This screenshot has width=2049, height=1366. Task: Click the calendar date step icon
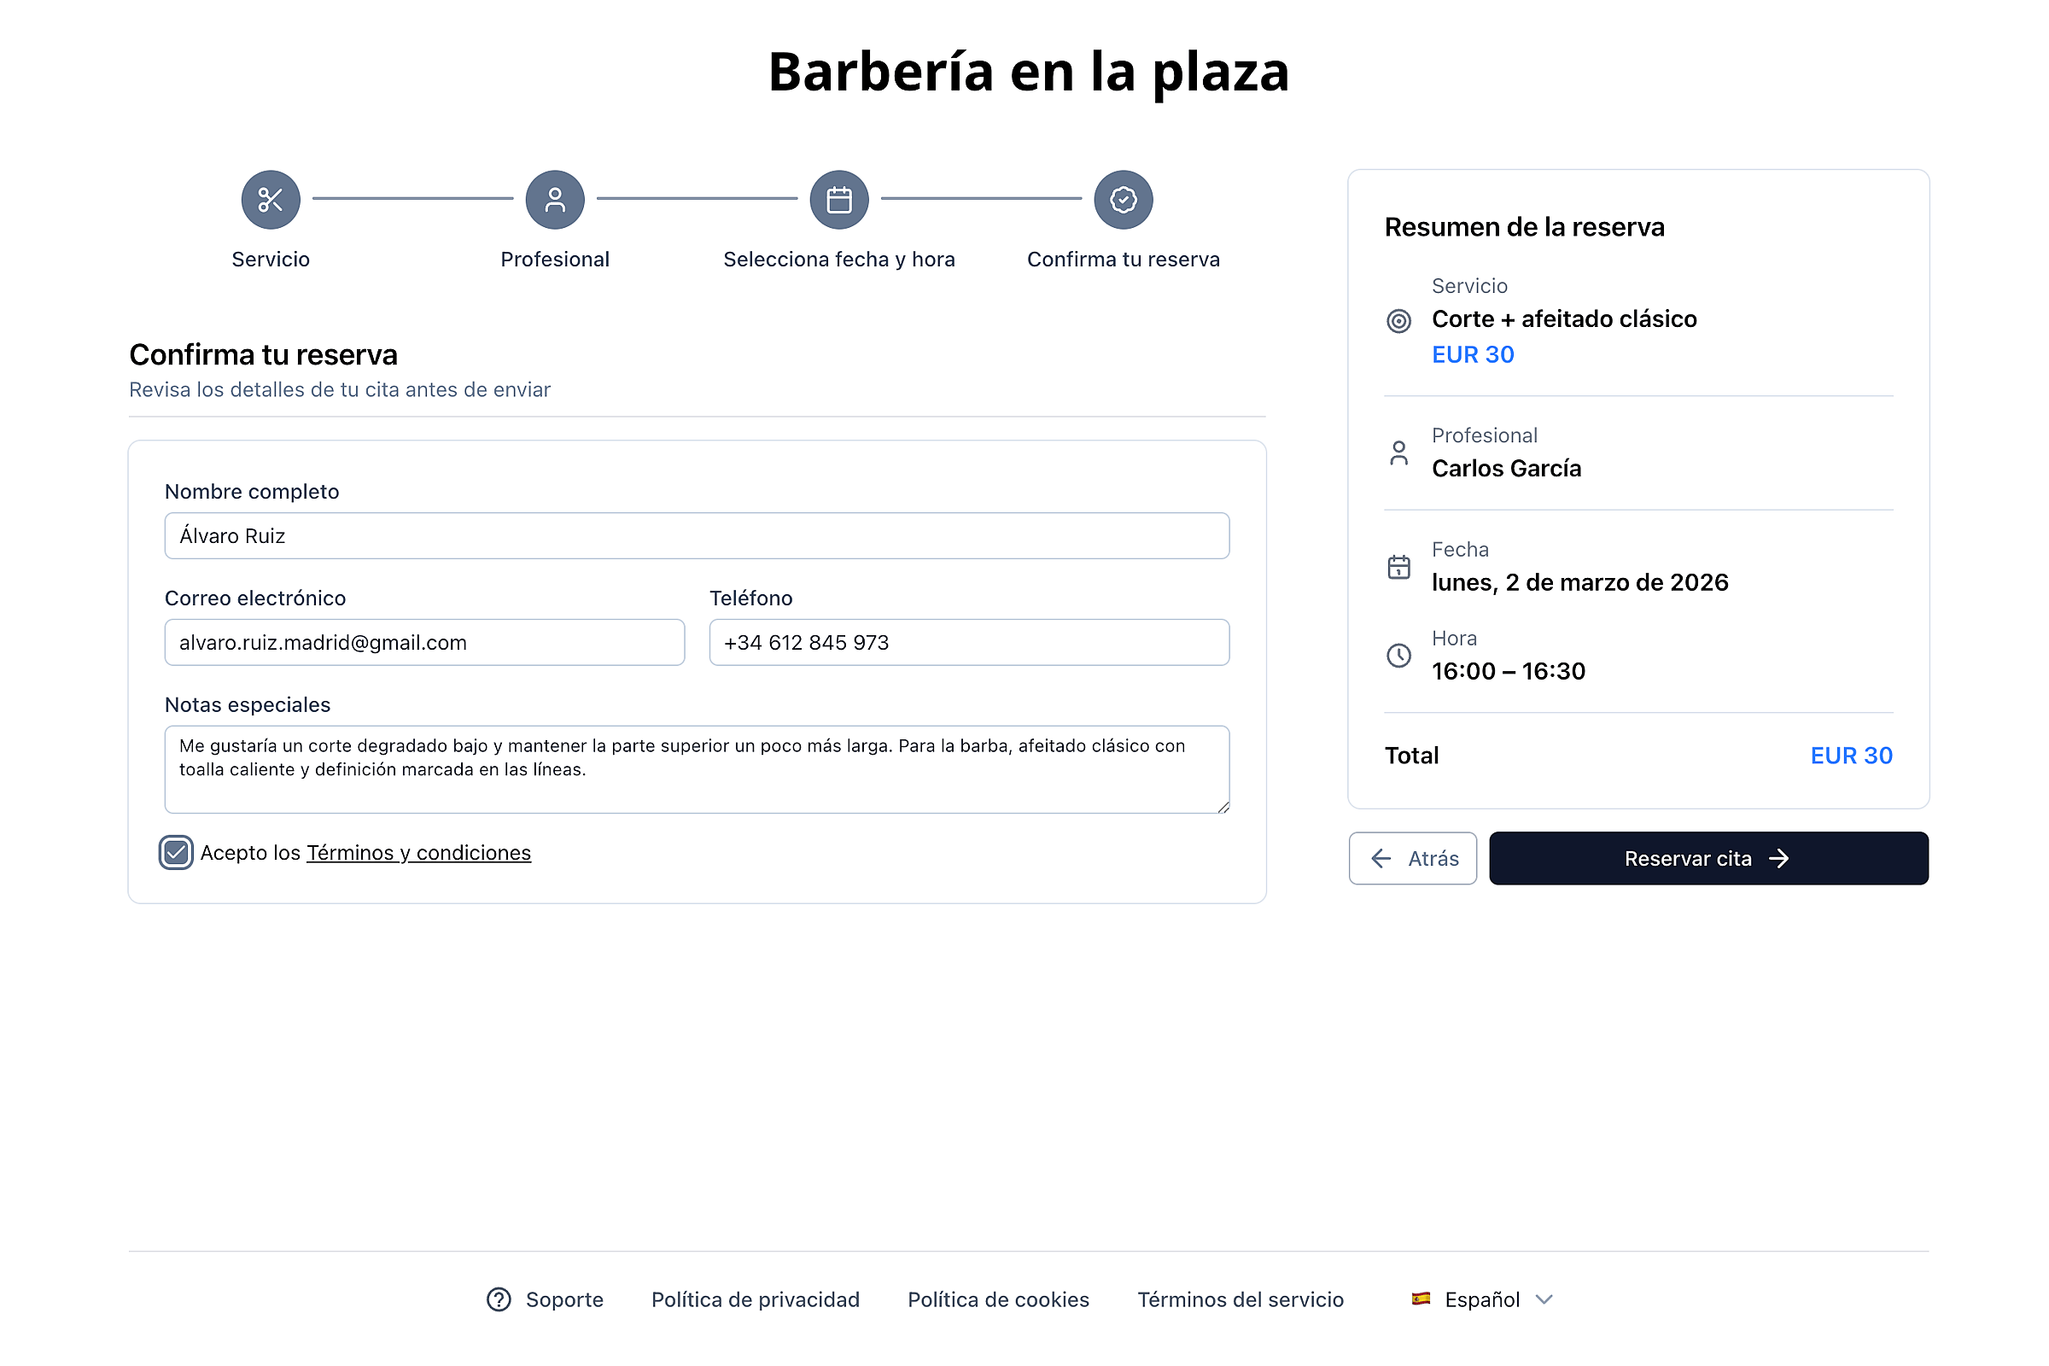838,200
